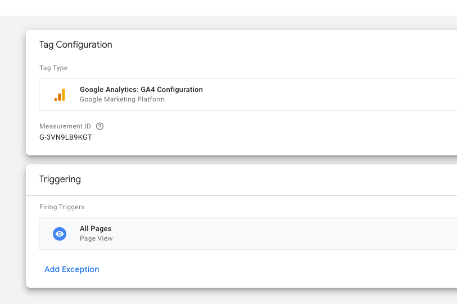Click the Measurement ID label

pos(65,126)
